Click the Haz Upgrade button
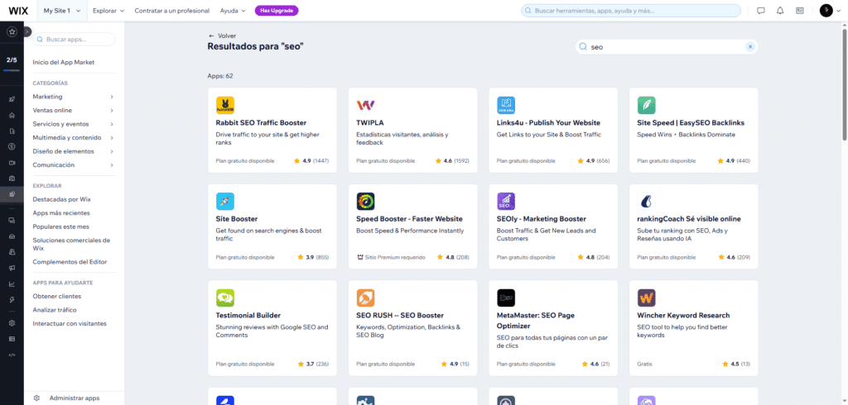The width and height of the screenshot is (848, 405). tap(277, 11)
